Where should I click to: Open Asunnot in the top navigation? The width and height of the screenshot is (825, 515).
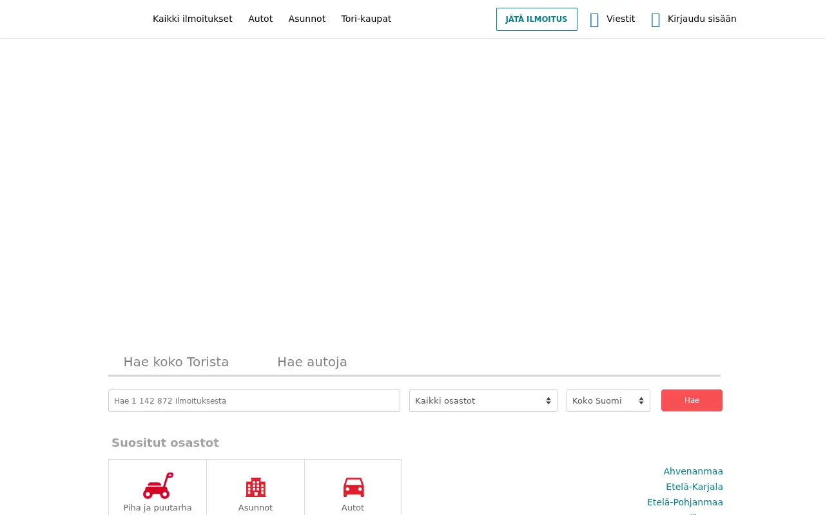tap(307, 19)
